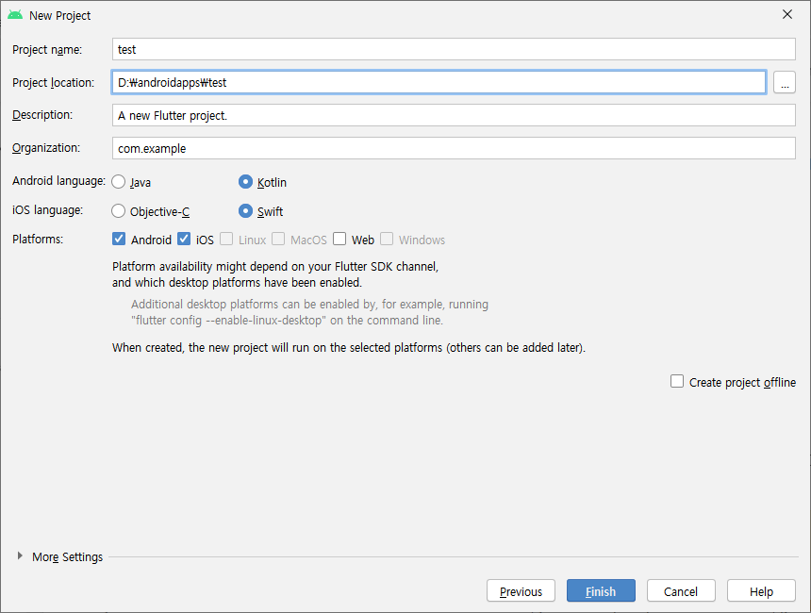Viewport: 811px width, 613px height.
Task: Close the New Project dialog
Action: [x=787, y=14]
